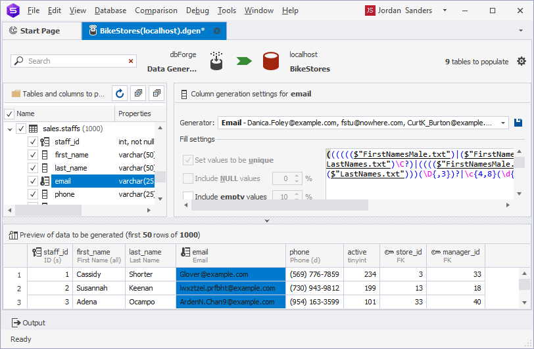Screen dimensions: 534x349
Task: Save generator settings with the floppy disk icon
Action: point(518,123)
